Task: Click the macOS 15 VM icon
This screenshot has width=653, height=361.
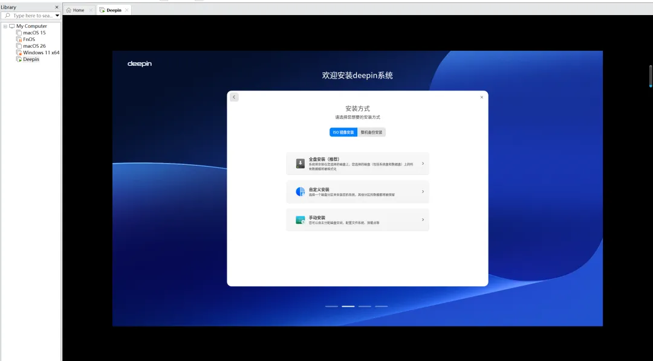Action: pyautogui.click(x=19, y=33)
